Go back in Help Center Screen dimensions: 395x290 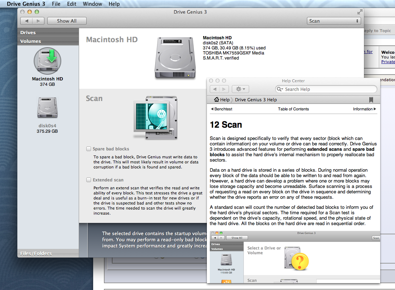(214, 89)
